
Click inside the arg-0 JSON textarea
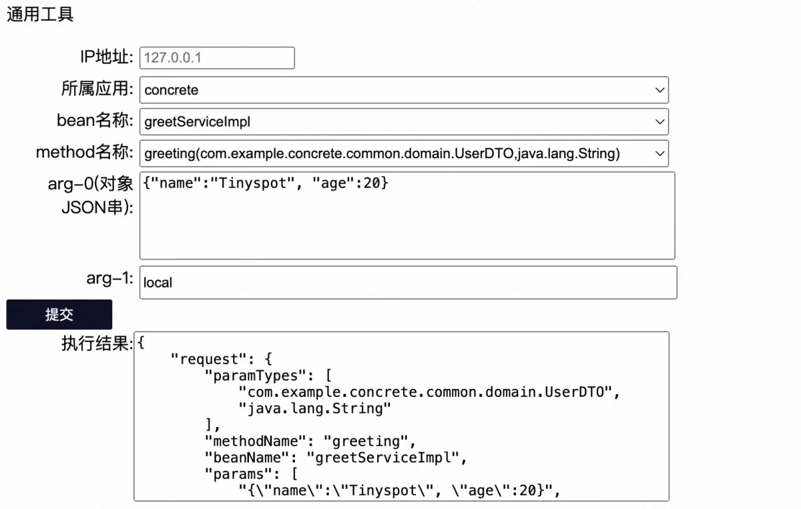(x=407, y=215)
